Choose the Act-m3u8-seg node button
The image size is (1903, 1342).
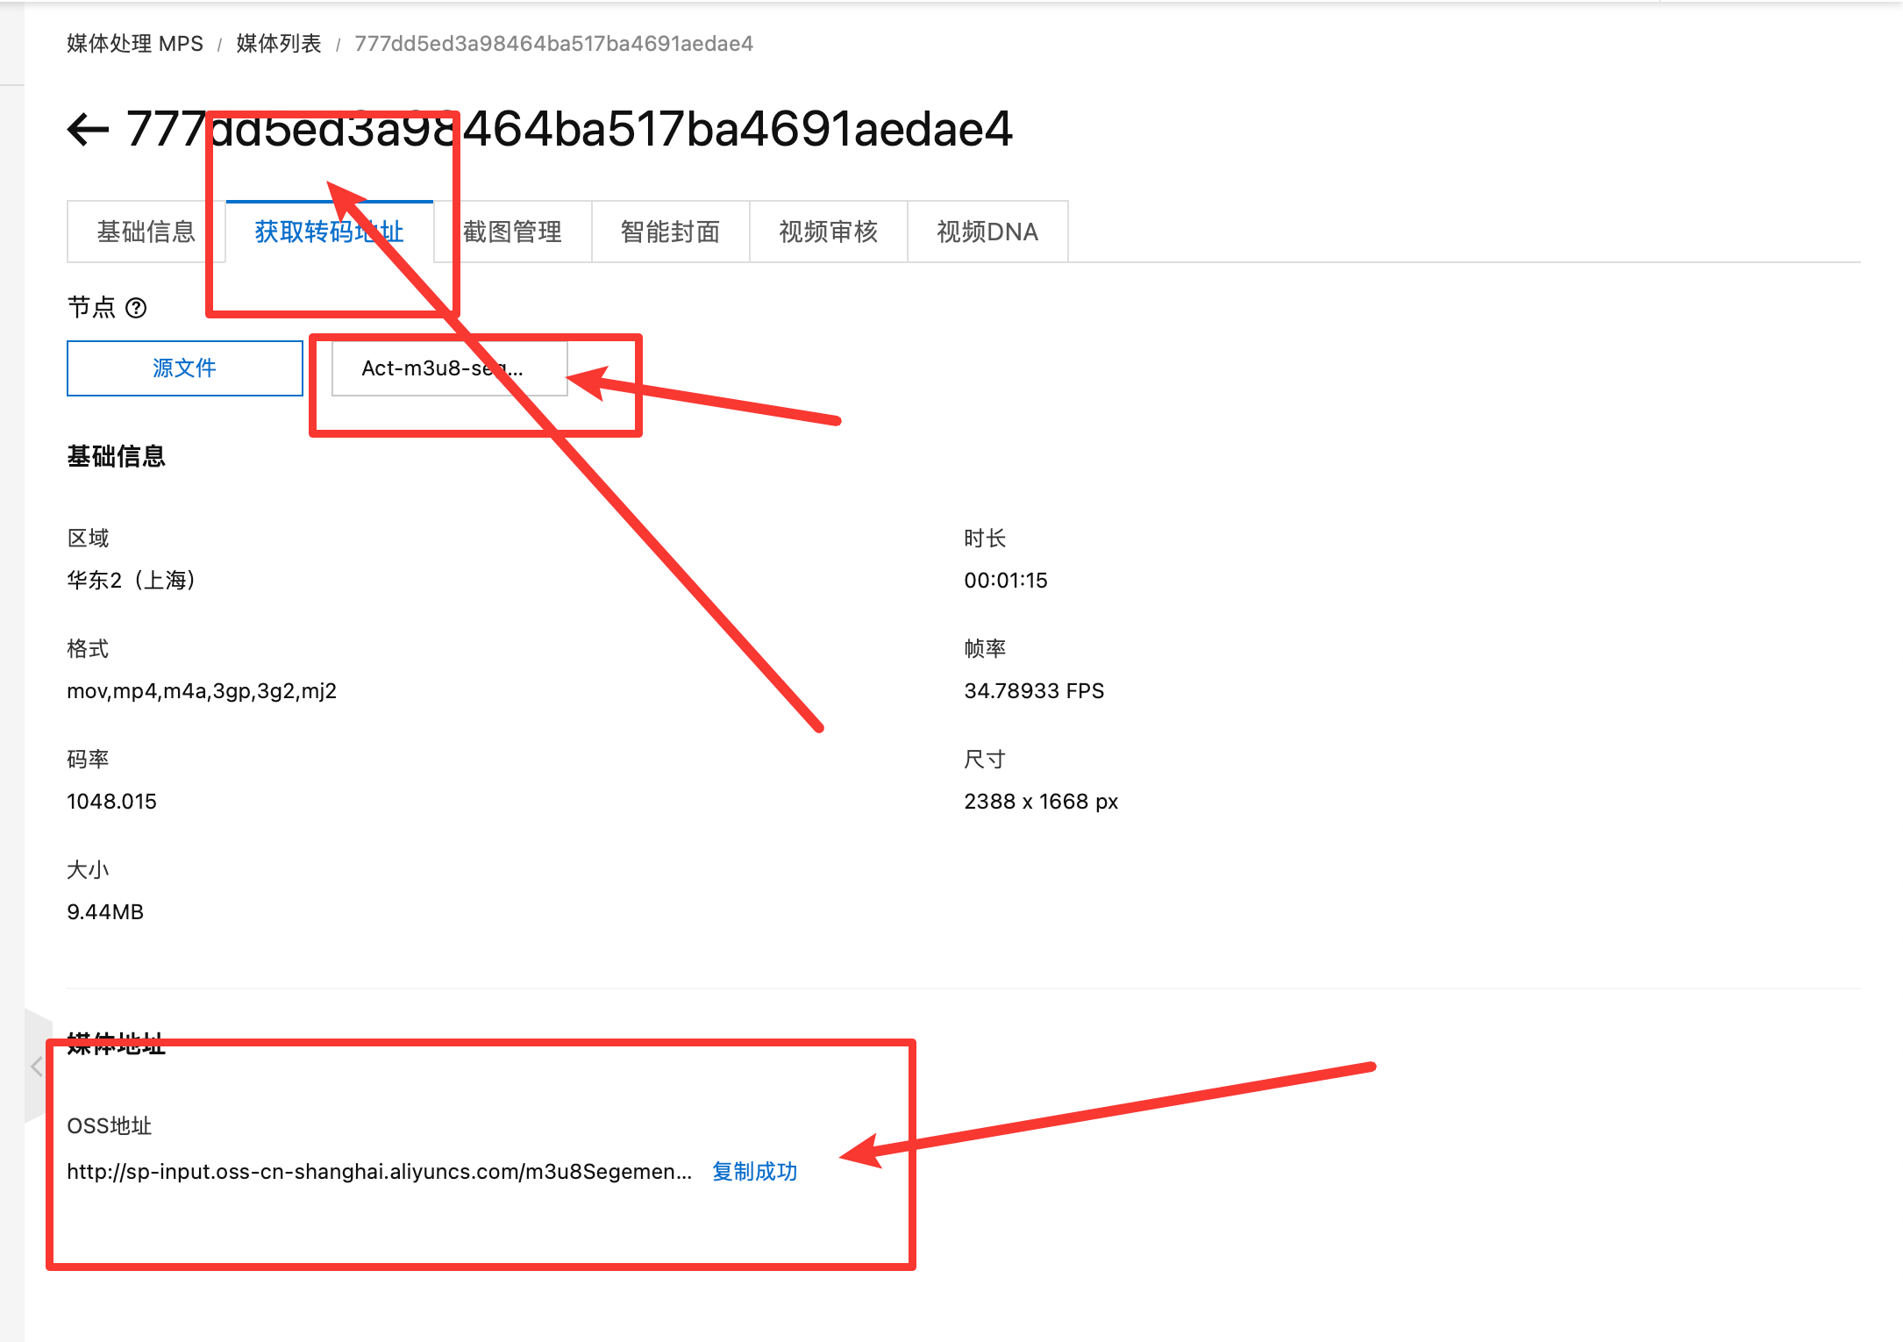(x=449, y=368)
